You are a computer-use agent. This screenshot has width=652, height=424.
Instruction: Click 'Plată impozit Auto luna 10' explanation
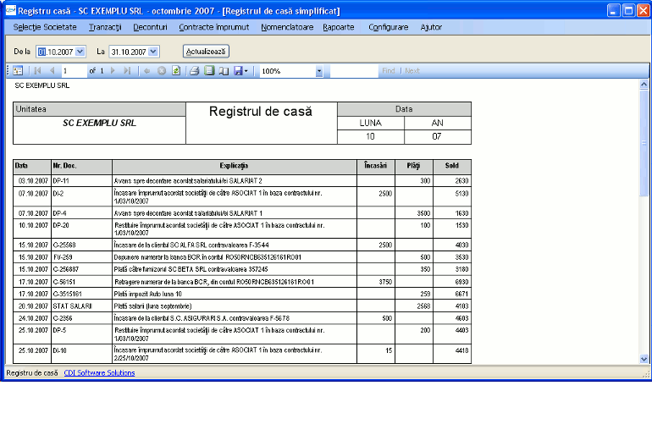pos(147,294)
